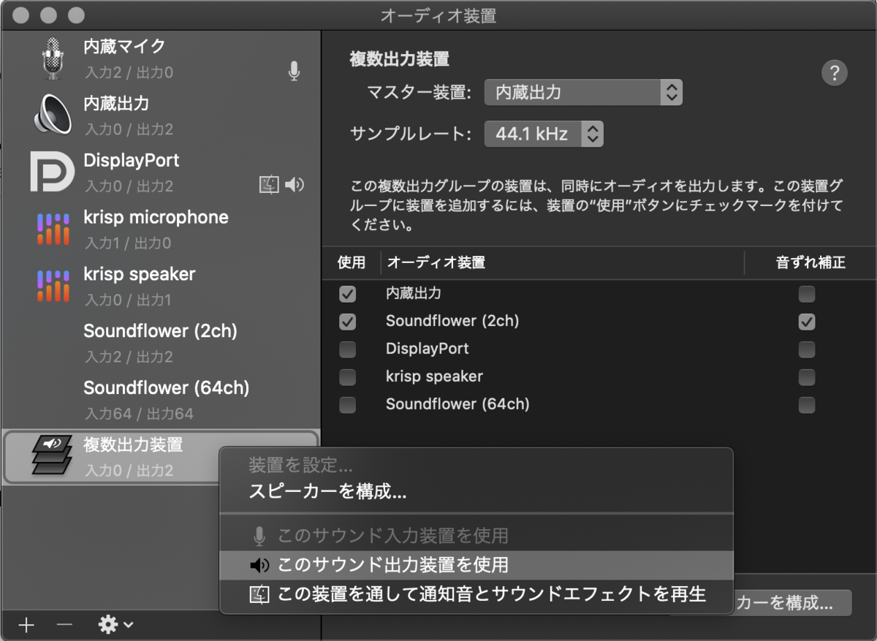Image resolution: width=877 pixels, height=641 pixels.
Task: Click the 使用 column header
Action: pyautogui.click(x=352, y=262)
